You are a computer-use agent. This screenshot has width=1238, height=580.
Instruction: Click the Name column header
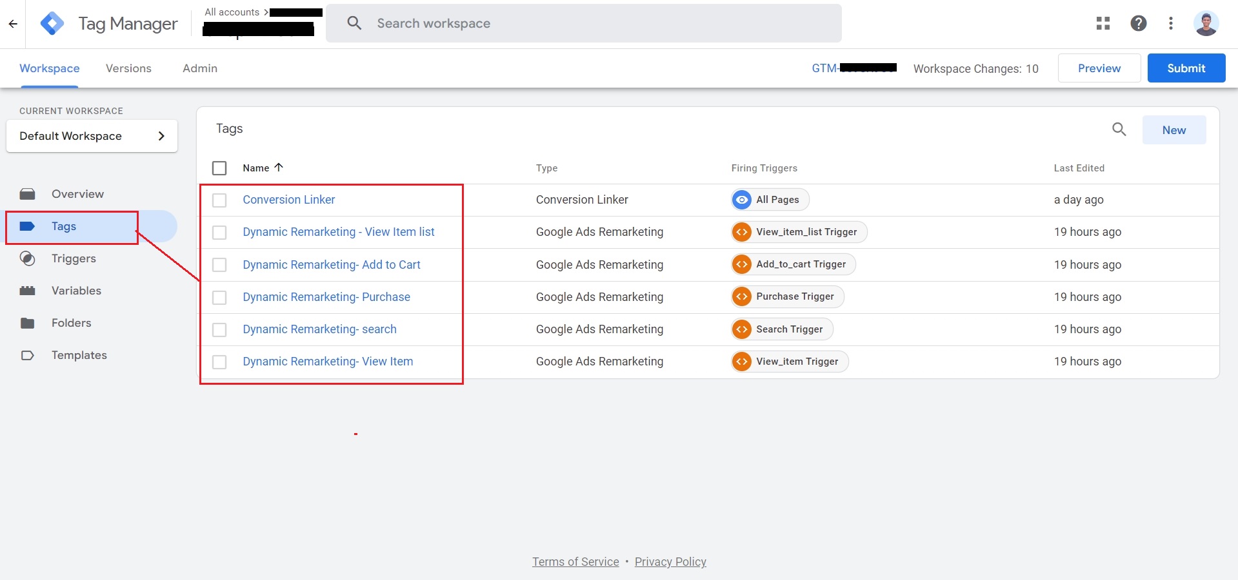[256, 168]
